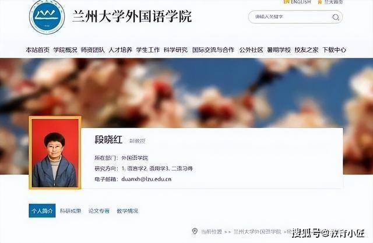Click the email duanxh@lzu.edu.cn
This screenshot has width=373, height=243.
click(x=146, y=179)
